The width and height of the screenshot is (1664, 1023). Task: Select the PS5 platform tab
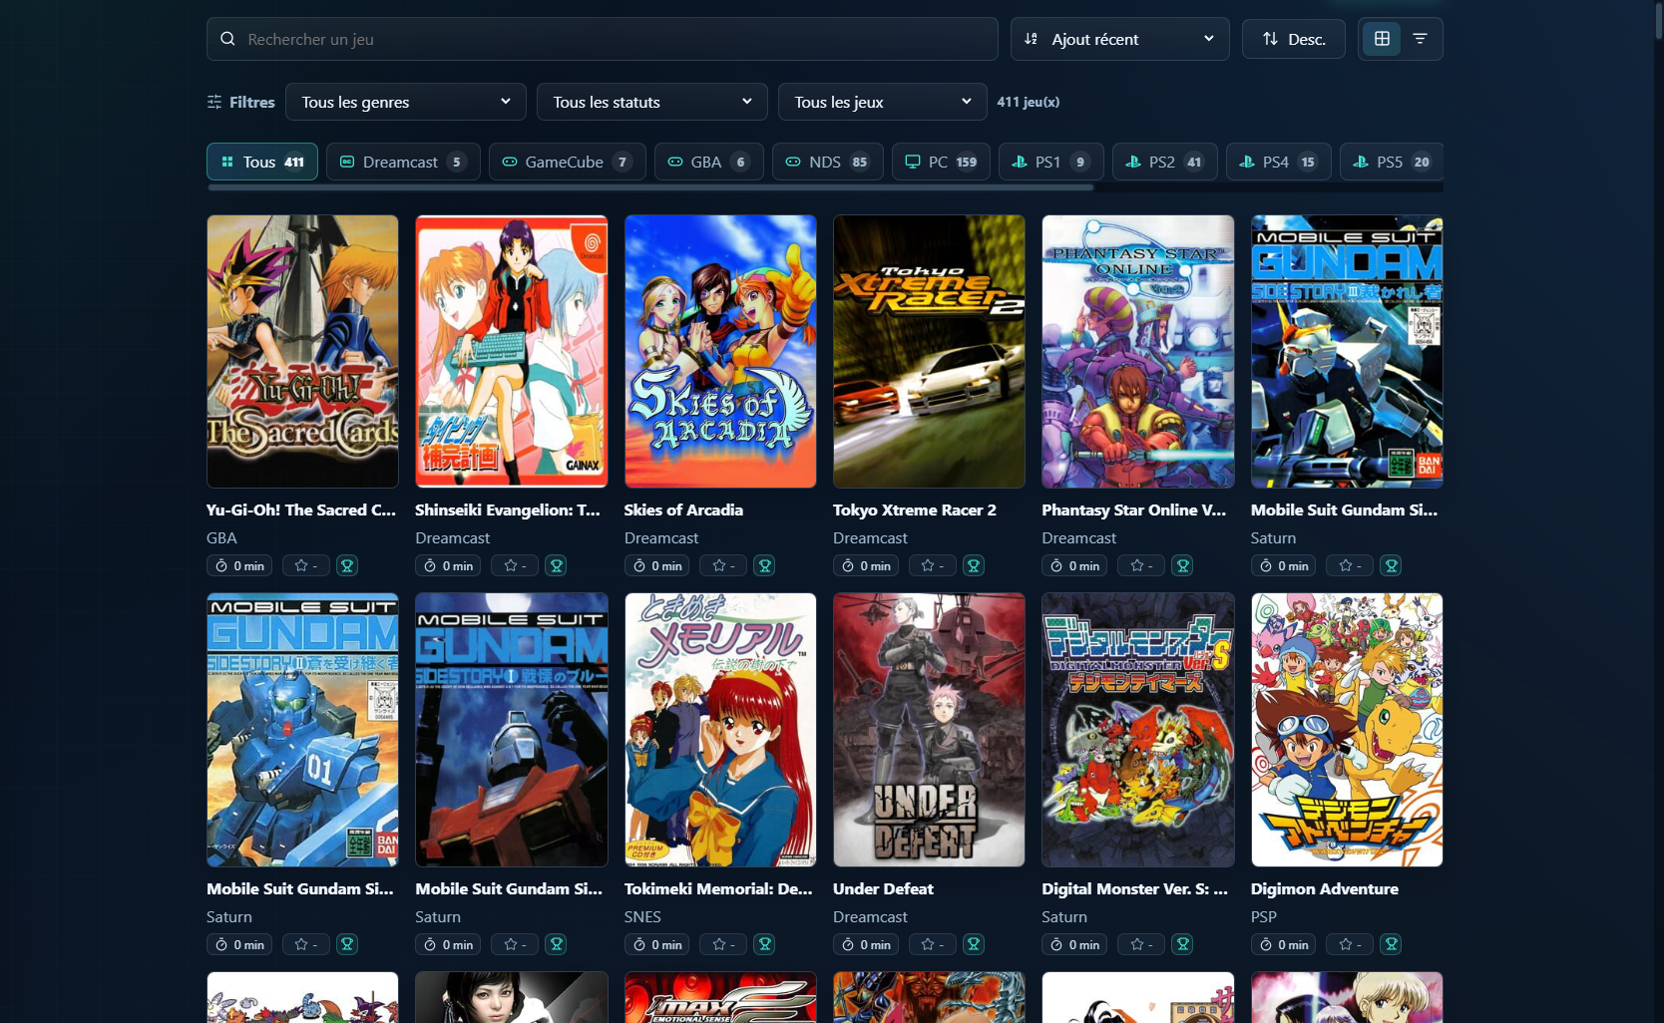tap(1393, 162)
